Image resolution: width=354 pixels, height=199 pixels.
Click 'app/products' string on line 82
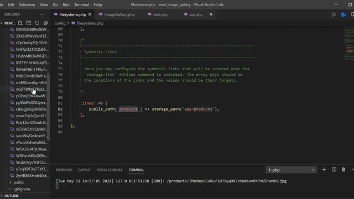198,109
